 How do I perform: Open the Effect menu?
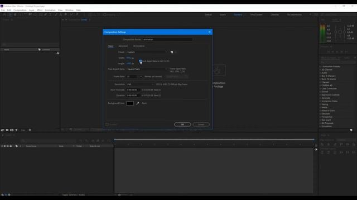click(40, 10)
